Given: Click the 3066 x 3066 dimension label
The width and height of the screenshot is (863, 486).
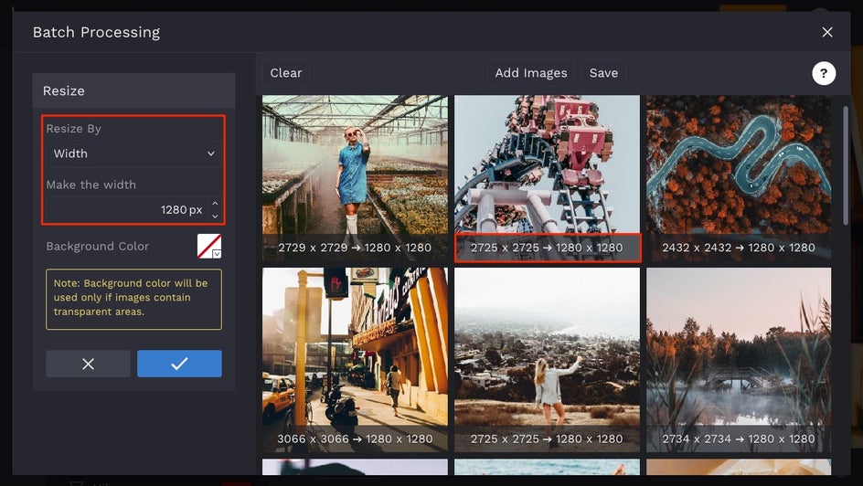Looking at the screenshot, I should coord(355,438).
